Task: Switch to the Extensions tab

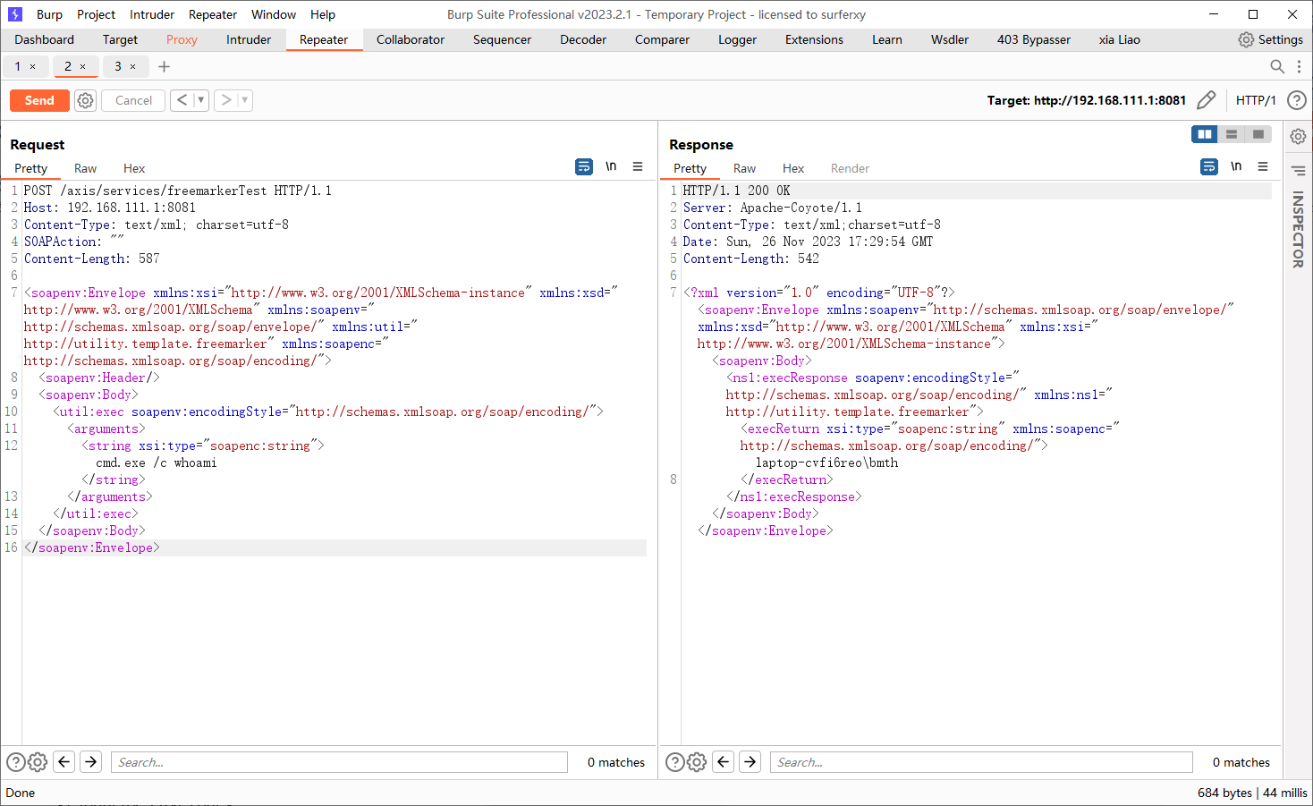Action: point(814,39)
